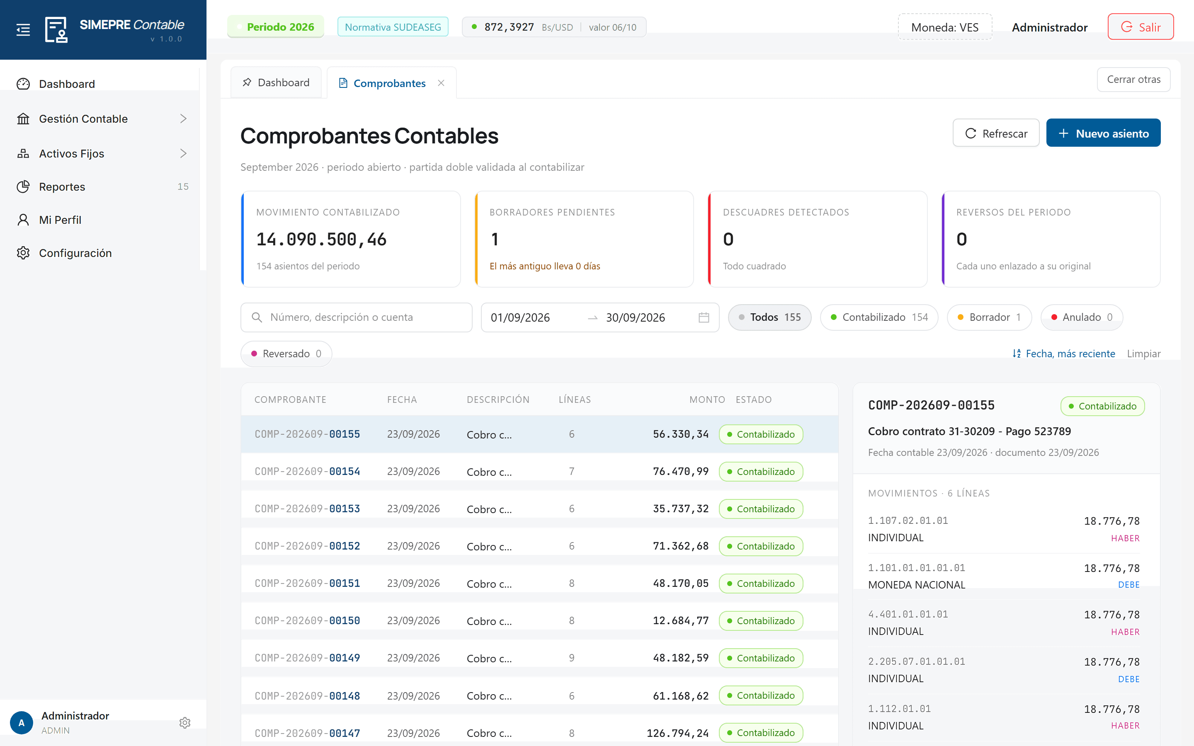Click the SIMEPRE Contable logo icon
The image size is (1194, 746).
[x=56, y=29]
